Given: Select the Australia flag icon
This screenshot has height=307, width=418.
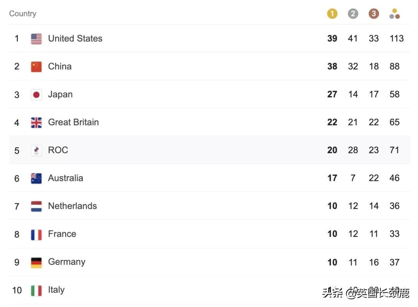Looking at the screenshot, I should [x=36, y=178].
